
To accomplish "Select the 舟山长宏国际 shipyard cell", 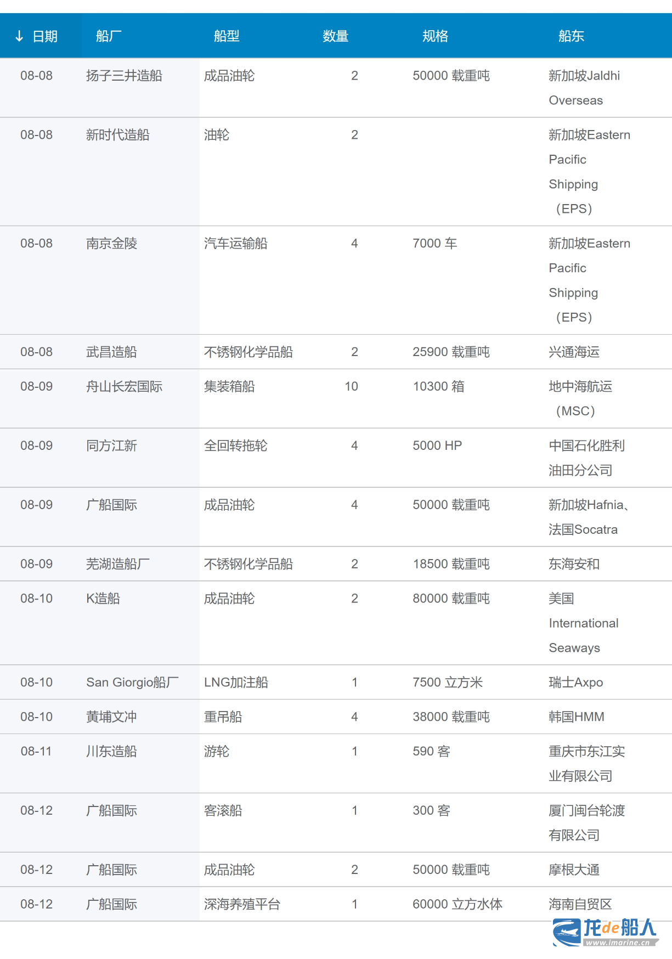I will coord(124,387).
